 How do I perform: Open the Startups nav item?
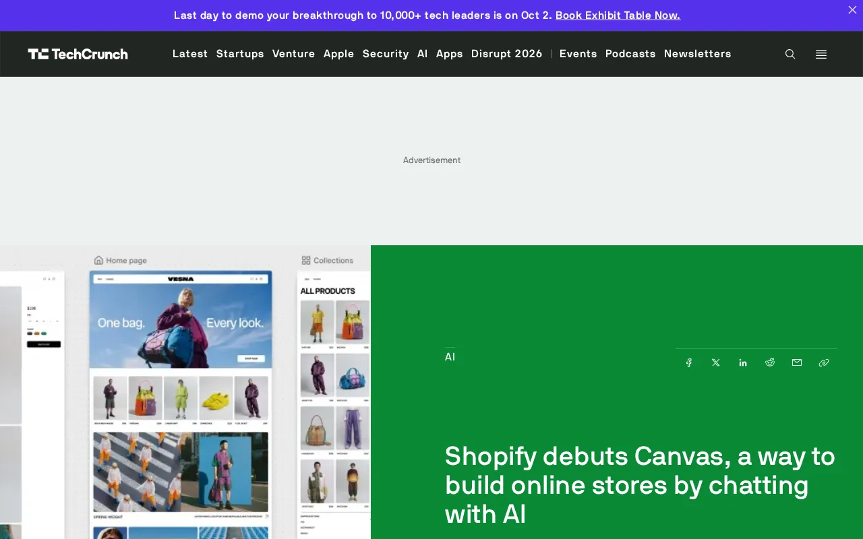[x=240, y=54]
